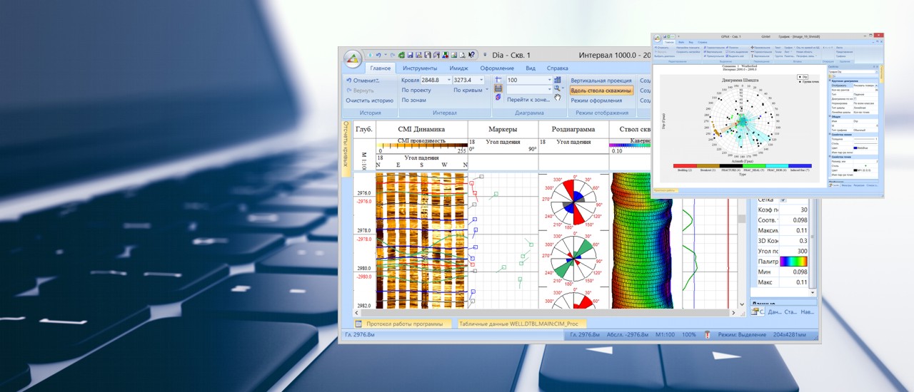This screenshot has height=392, width=914.
Task: Toggle Вдоль ствола скважины display mode
Action: point(601,91)
